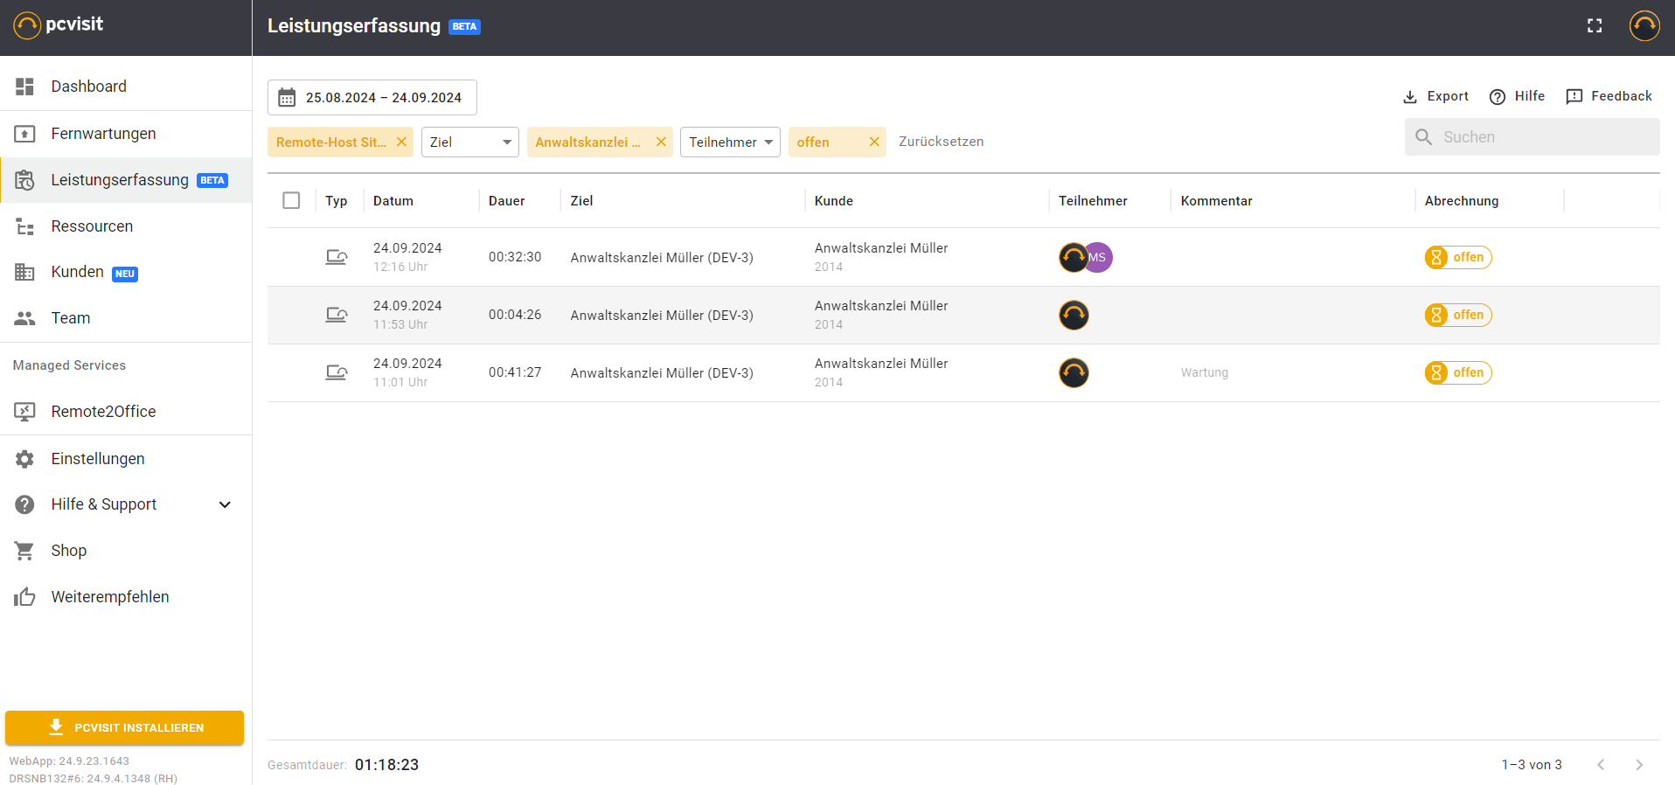Click the Feedback speech bubble icon
The height and width of the screenshot is (785, 1675).
1574,97
